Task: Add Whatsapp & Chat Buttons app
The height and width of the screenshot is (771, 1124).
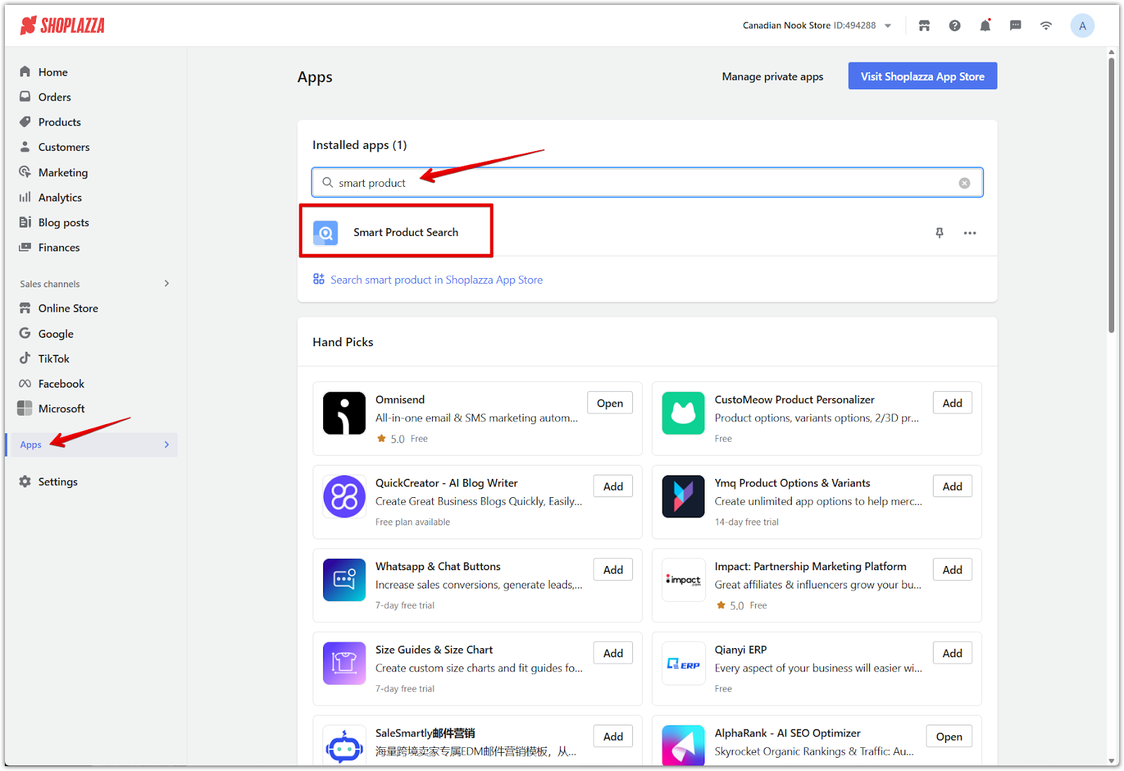Action: pos(613,570)
